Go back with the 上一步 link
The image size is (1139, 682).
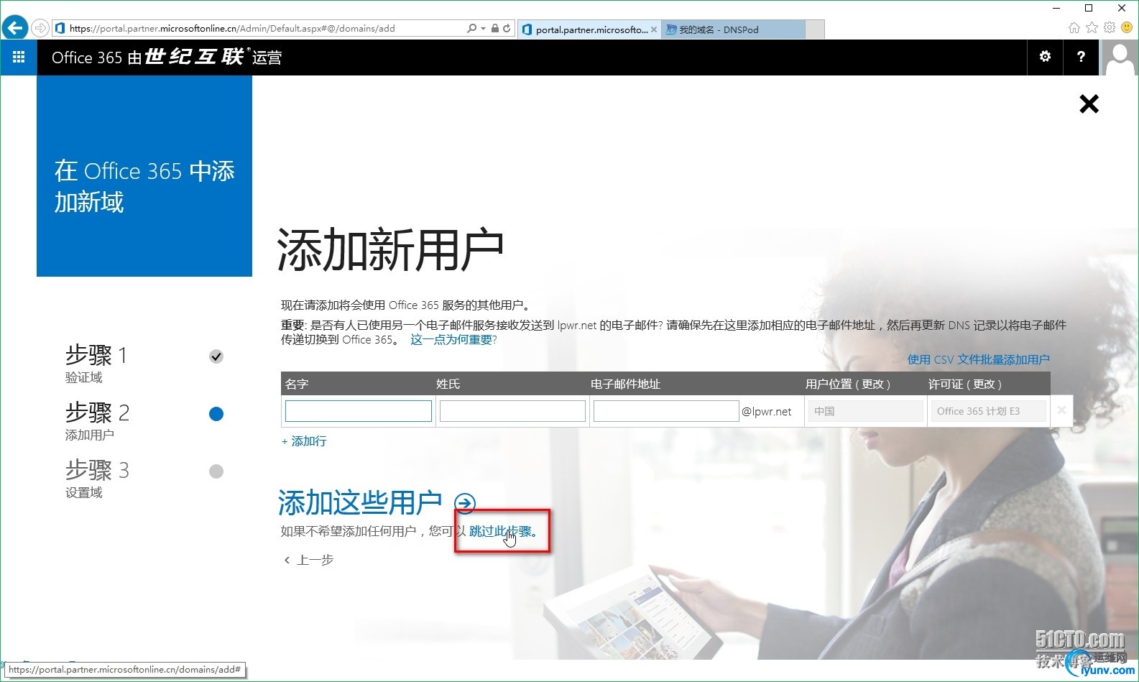308,560
